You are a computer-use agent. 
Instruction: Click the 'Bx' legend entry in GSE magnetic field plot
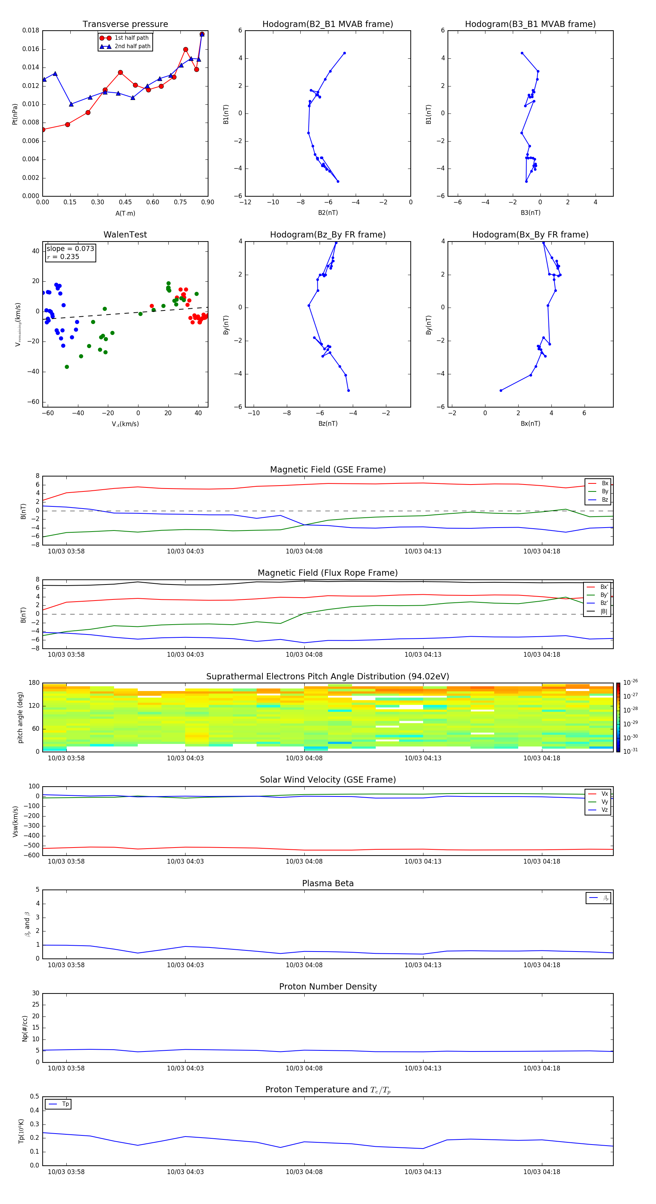pyautogui.click(x=598, y=483)
